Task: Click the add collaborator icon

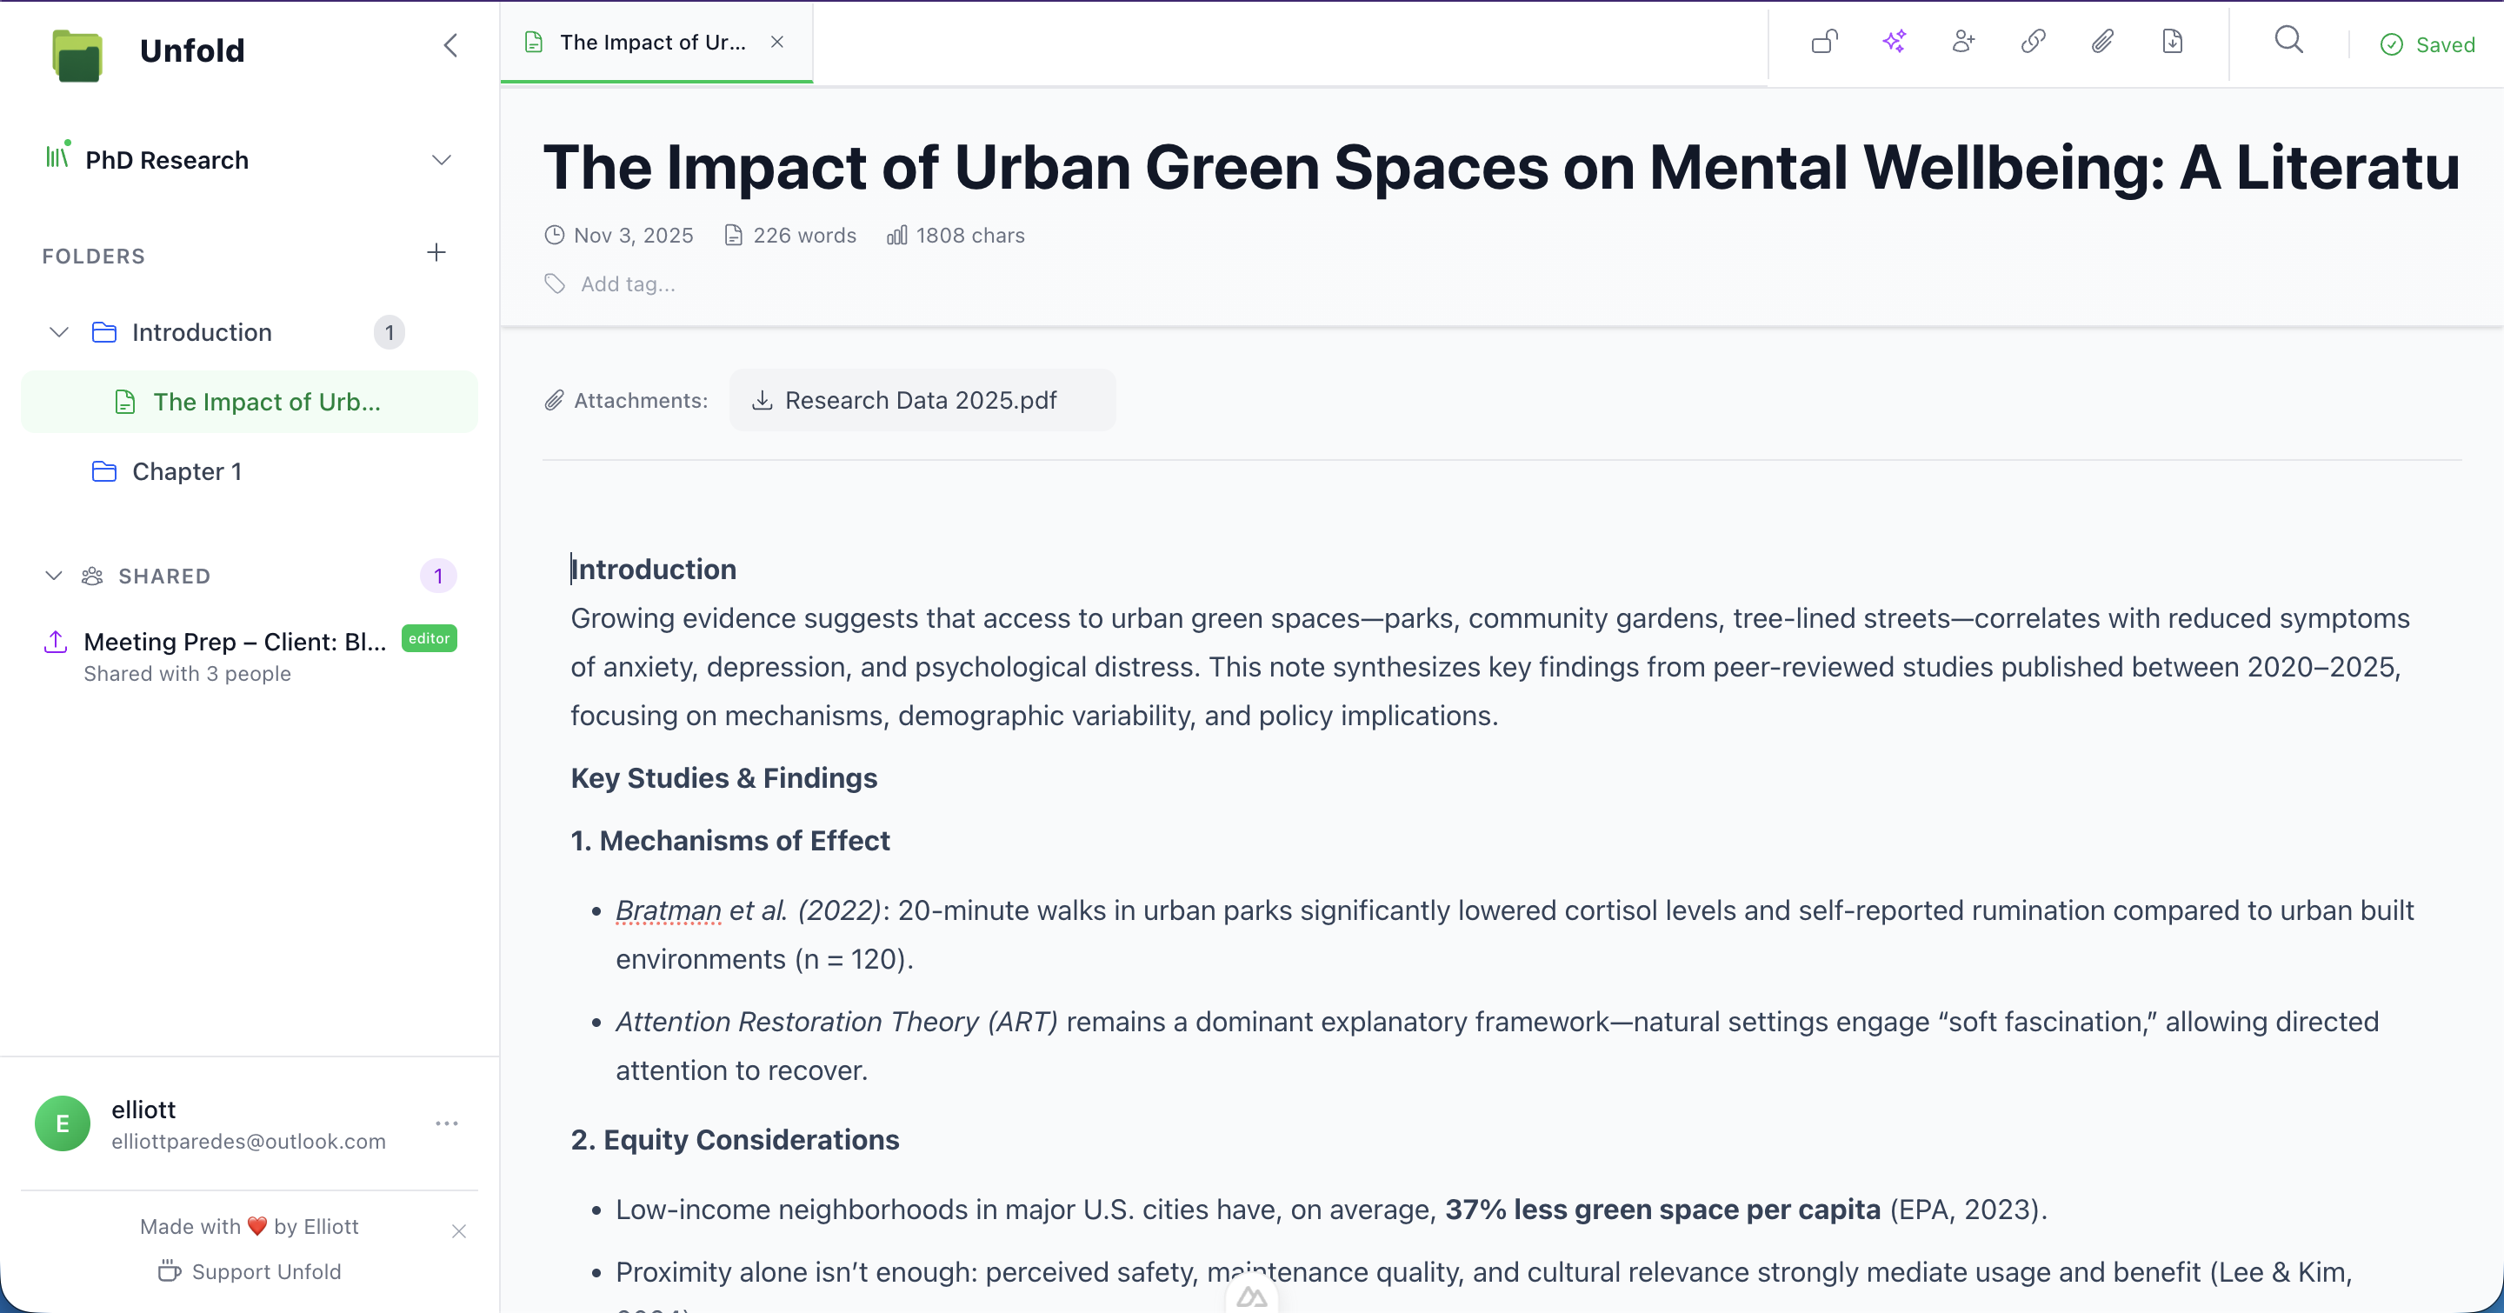Action: [1963, 42]
